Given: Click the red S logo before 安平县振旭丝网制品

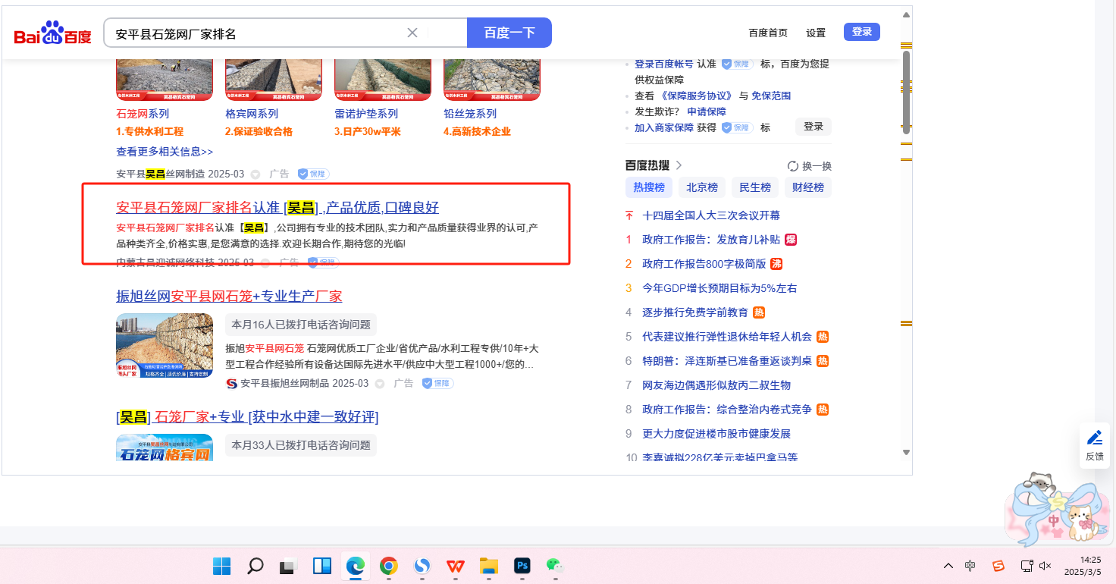Looking at the screenshot, I should pos(232,384).
